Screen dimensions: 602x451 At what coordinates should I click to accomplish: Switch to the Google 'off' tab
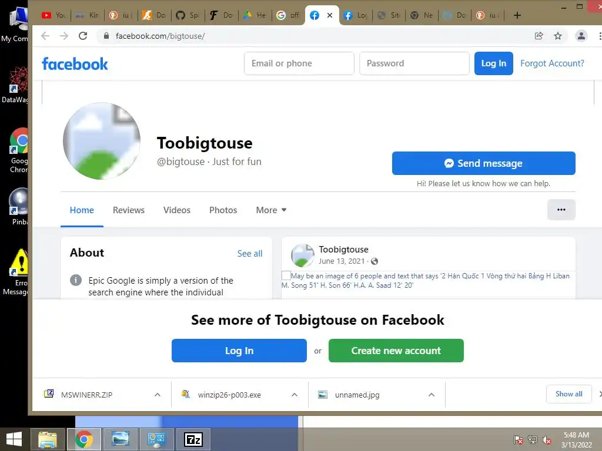point(288,15)
